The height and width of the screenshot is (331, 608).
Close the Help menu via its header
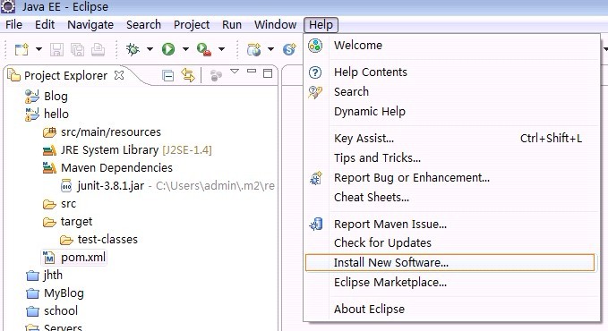tap(321, 25)
